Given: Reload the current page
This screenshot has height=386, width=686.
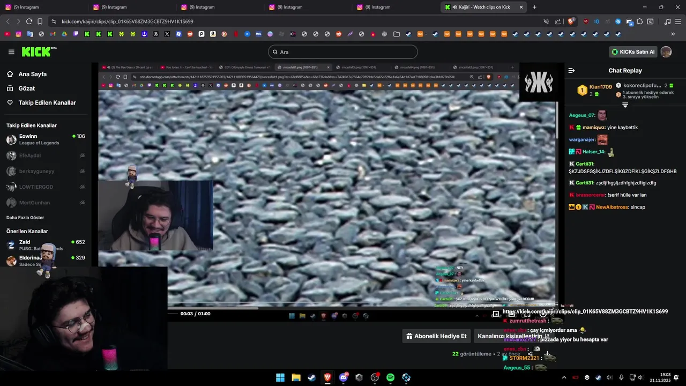Looking at the screenshot, I should (29, 21).
